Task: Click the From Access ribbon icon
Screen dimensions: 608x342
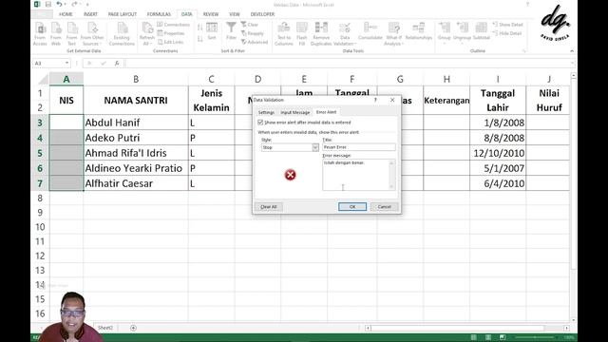Action: (x=40, y=34)
